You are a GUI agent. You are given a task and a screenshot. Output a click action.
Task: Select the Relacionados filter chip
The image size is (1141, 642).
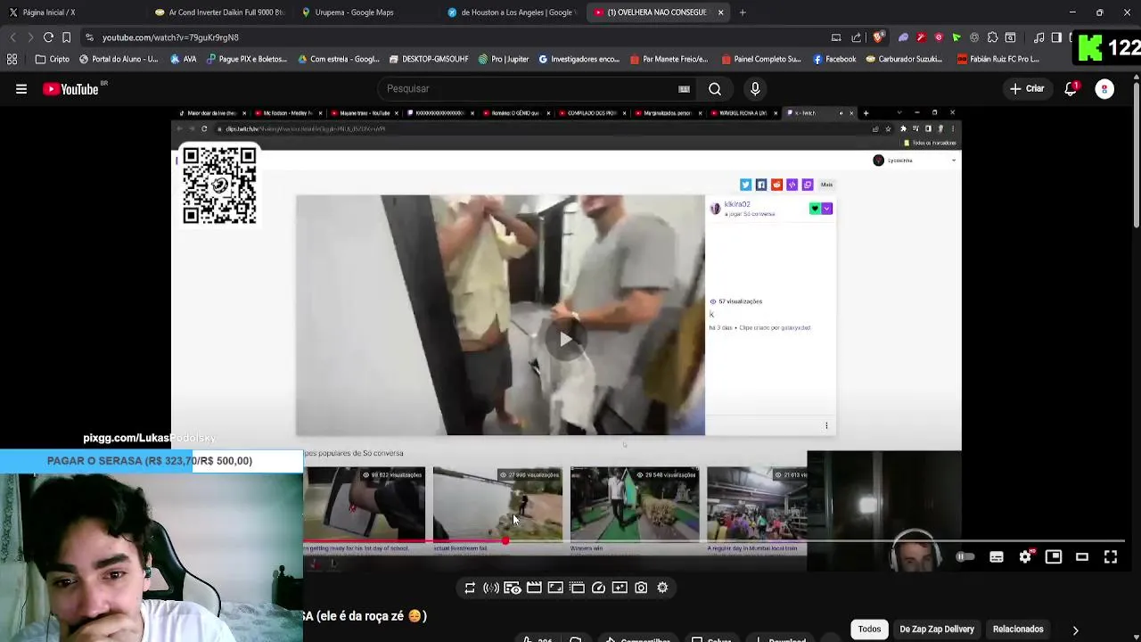[x=1018, y=630]
